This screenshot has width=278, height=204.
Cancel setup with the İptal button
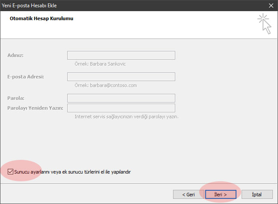(257, 195)
